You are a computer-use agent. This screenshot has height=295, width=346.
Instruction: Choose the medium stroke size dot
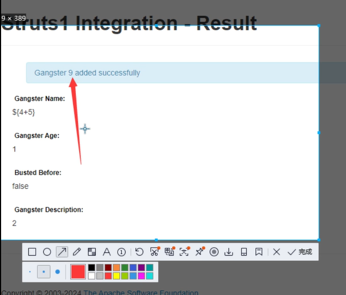click(x=44, y=271)
